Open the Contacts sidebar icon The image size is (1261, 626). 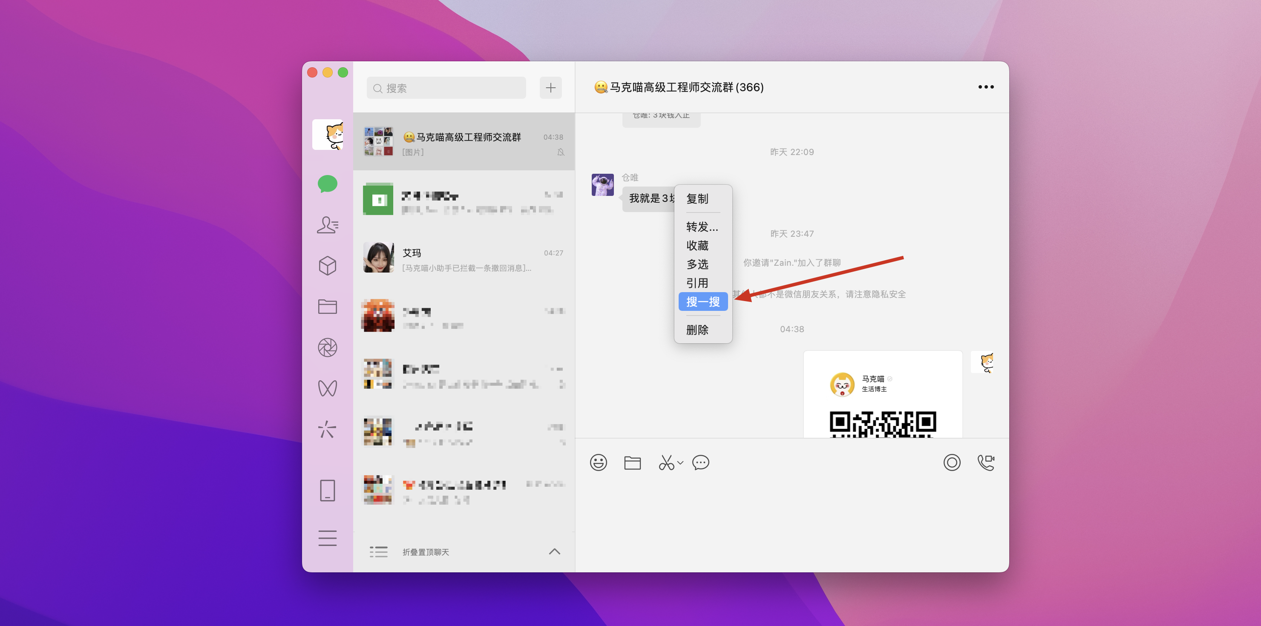327,225
